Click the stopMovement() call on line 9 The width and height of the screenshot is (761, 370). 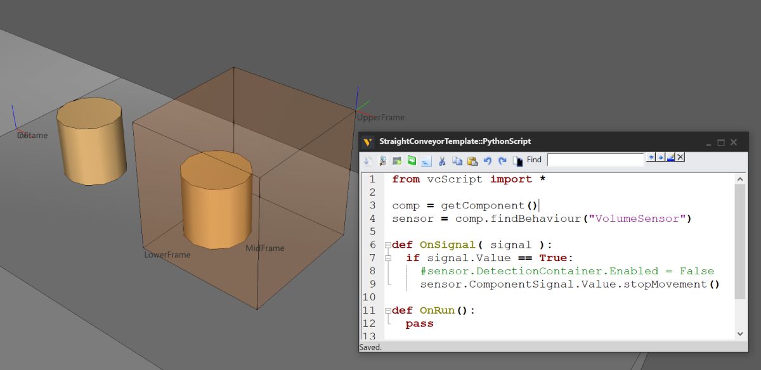[x=673, y=284]
